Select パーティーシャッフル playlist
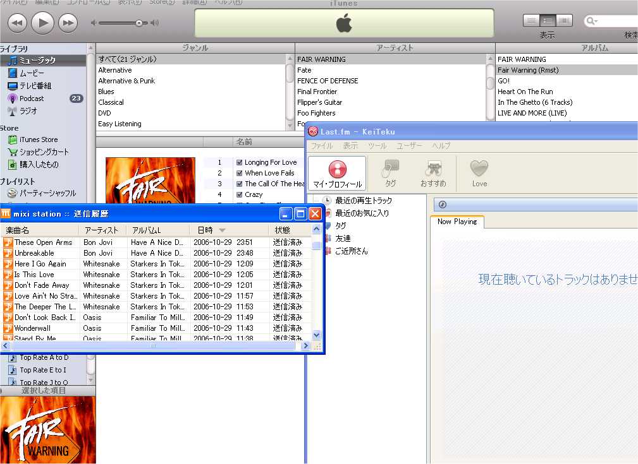The width and height of the screenshot is (638, 464). tap(43, 193)
